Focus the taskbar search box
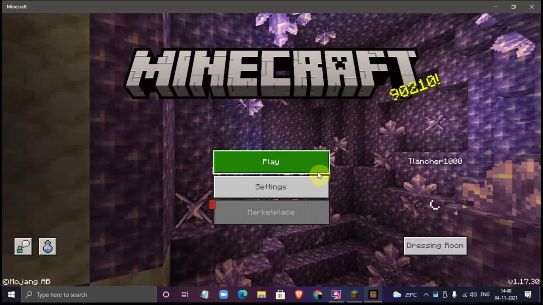Viewport: 543px width, 305px height. coord(88,294)
